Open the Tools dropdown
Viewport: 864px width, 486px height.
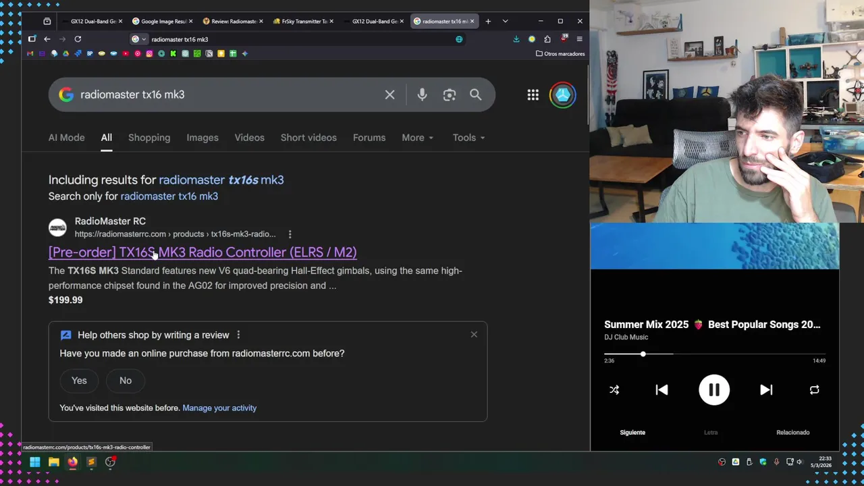click(x=468, y=138)
